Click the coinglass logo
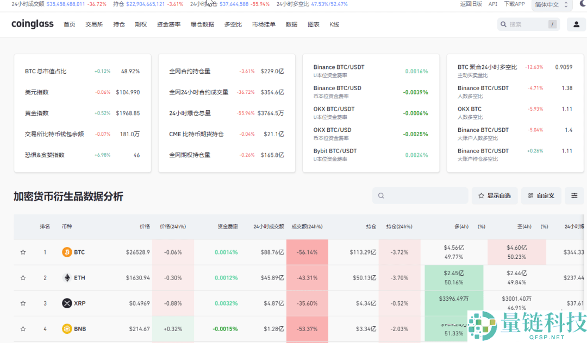 coord(32,24)
